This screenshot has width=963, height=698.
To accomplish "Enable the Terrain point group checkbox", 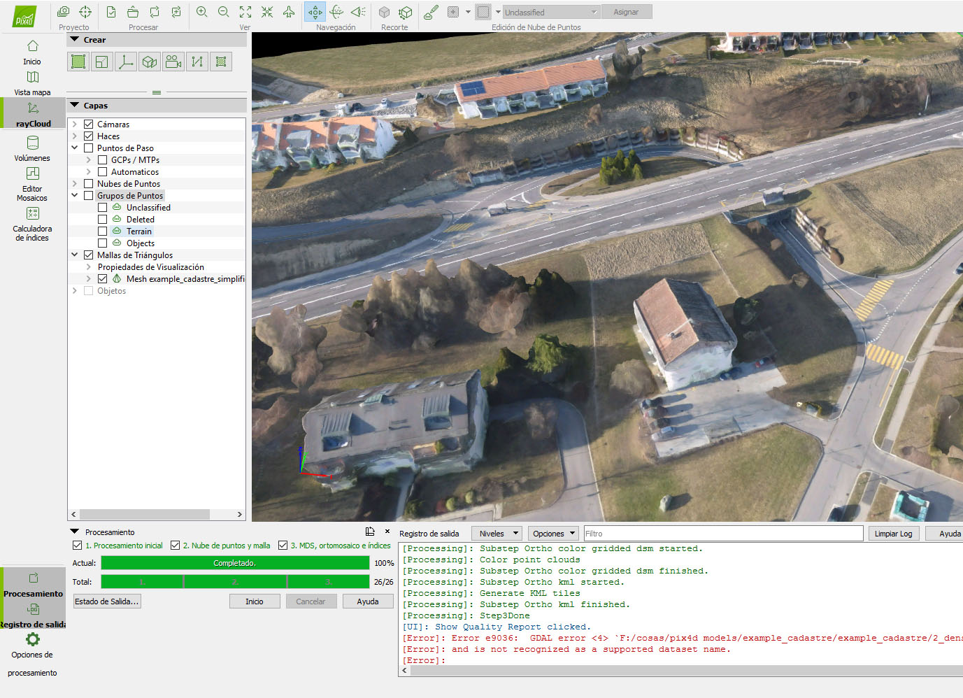I will 103,232.
